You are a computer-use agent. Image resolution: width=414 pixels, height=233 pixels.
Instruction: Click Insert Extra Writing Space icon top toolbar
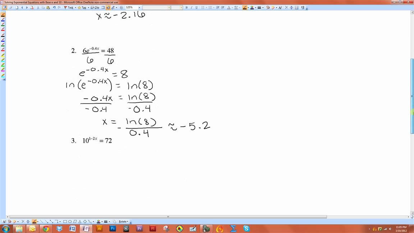[x=291, y=8]
